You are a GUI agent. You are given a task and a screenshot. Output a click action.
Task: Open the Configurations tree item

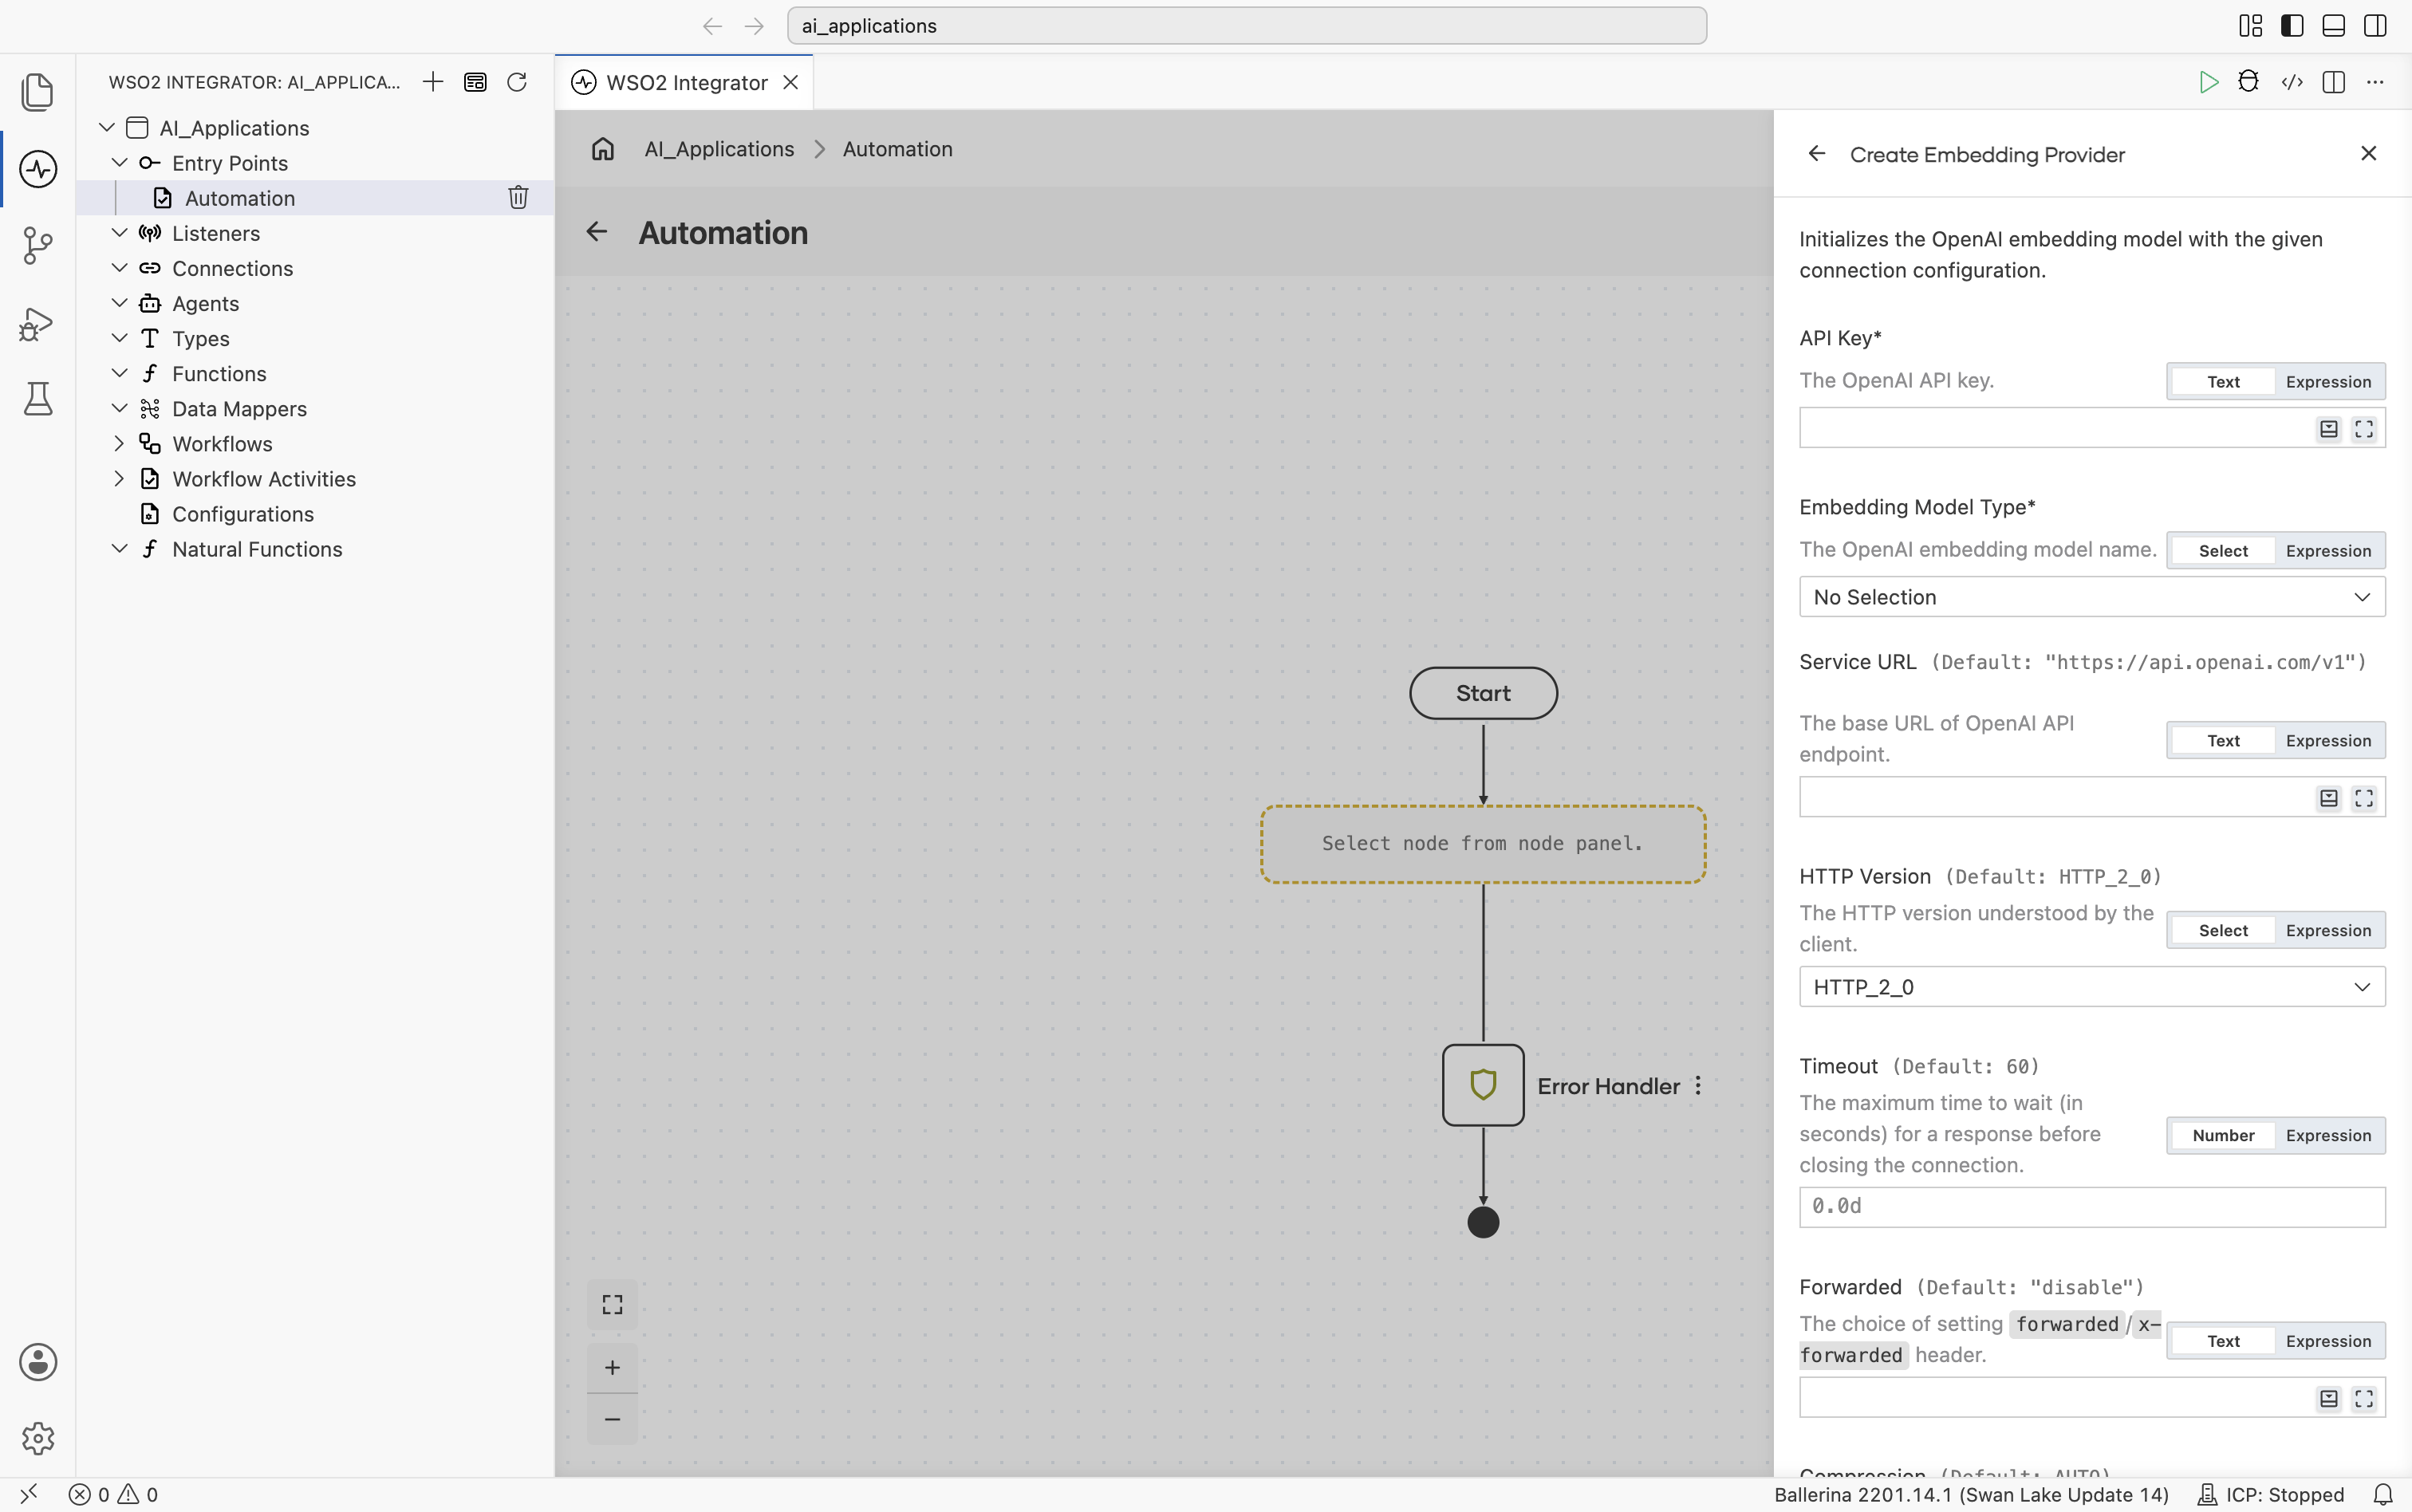(x=243, y=514)
